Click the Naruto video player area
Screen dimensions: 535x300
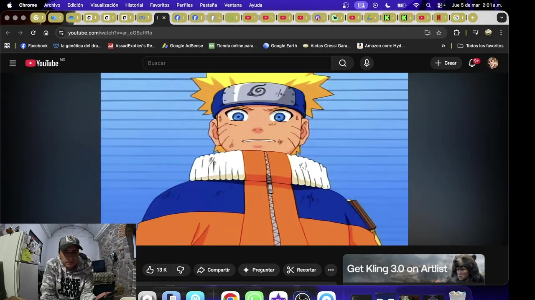[254, 159]
